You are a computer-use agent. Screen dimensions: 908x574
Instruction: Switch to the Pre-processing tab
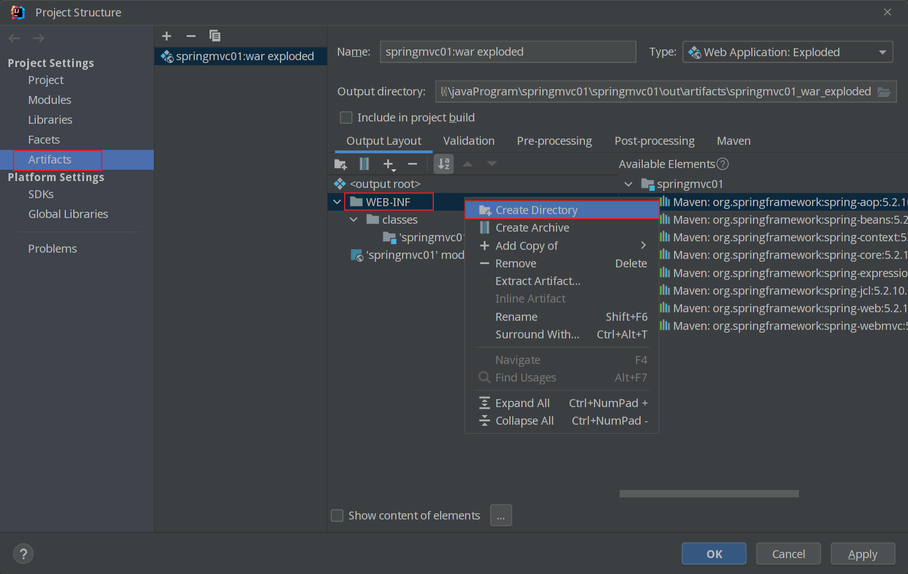(554, 141)
